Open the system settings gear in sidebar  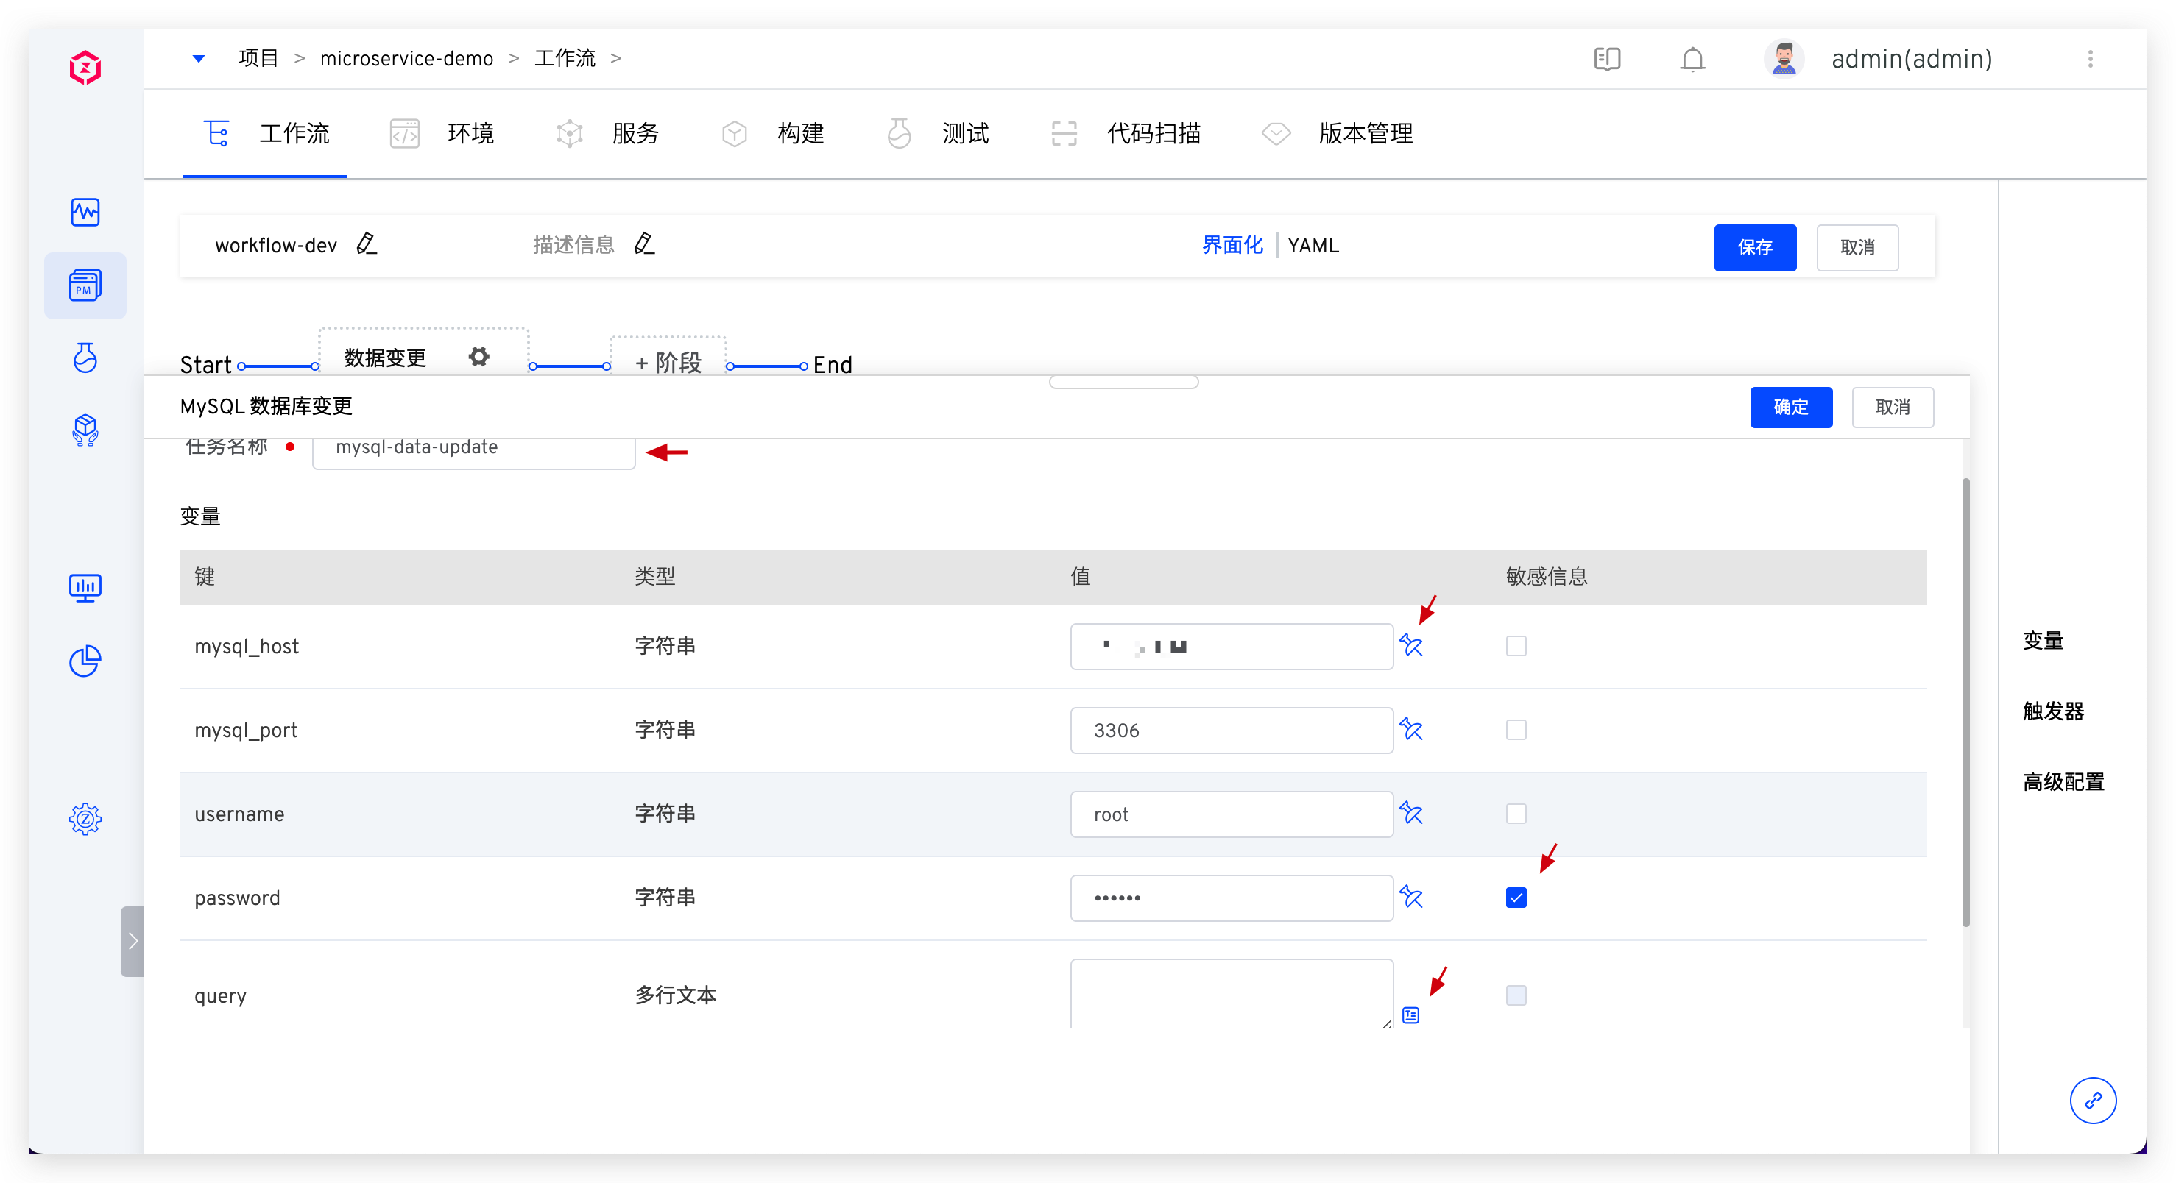85,818
